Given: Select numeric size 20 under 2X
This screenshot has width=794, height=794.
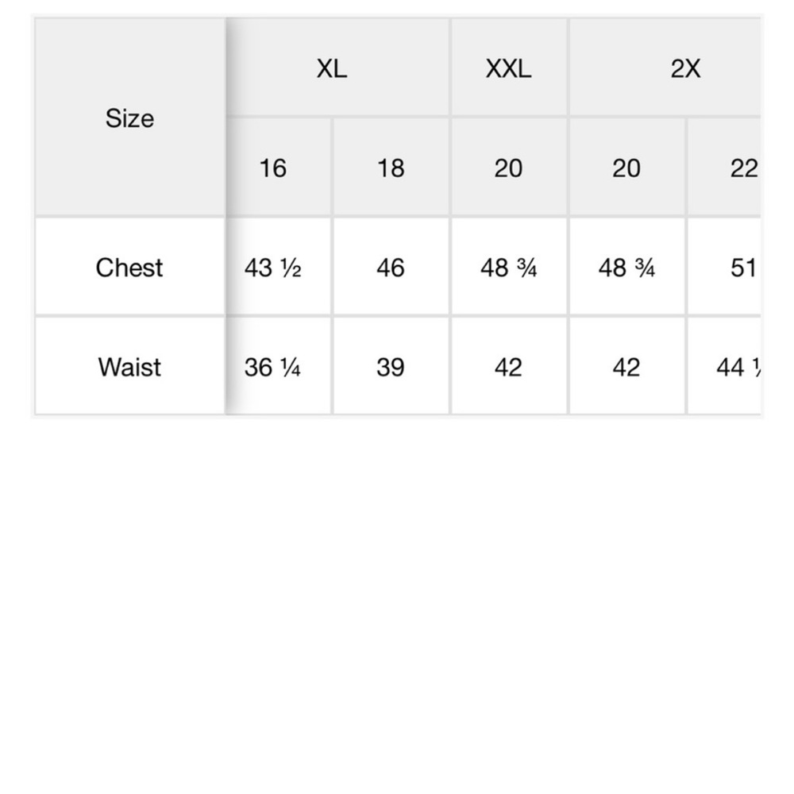Looking at the screenshot, I should coord(626,168).
